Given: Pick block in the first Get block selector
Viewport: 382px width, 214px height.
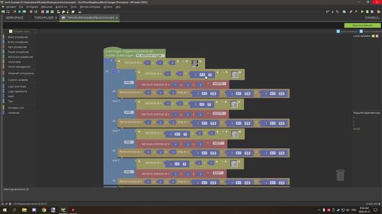Looking at the screenshot, I should tap(195, 64).
